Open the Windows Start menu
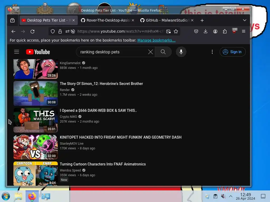The height and width of the screenshot is (202, 270). coord(6,196)
